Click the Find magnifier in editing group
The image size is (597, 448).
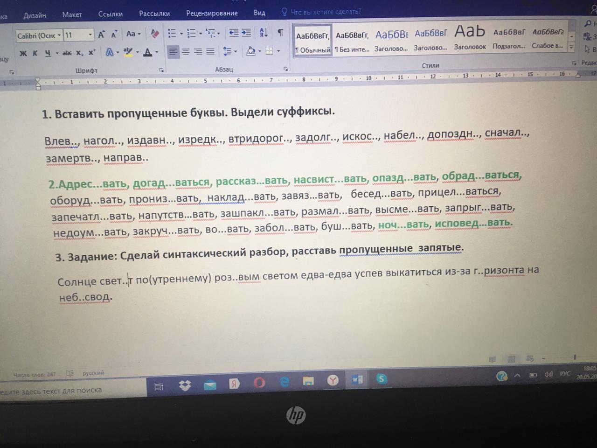[x=588, y=23]
